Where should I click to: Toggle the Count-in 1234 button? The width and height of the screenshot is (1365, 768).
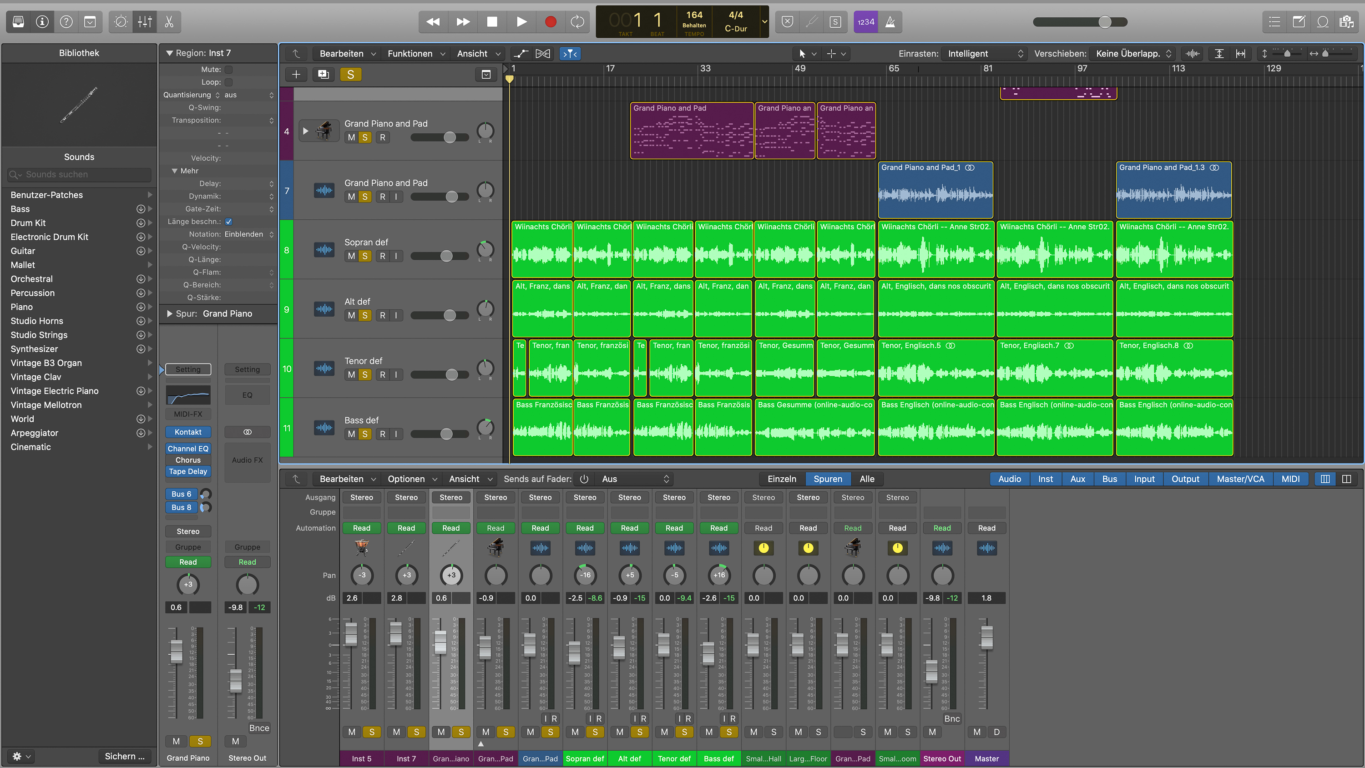866,22
